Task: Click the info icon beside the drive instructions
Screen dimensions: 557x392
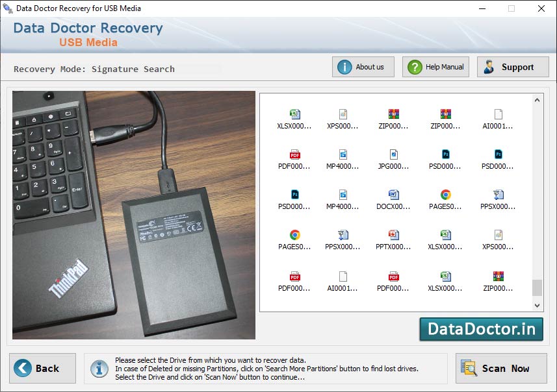Action: (x=99, y=368)
